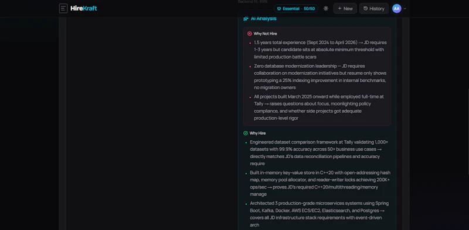Toggle the sidebar menu icon beside HireKraft
Viewport: 469px width, 230px height.
click(x=63, y=8)
